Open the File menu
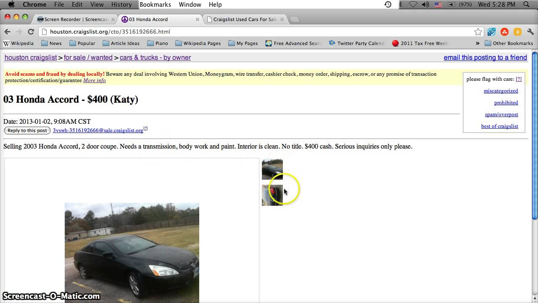The width and height of the screenshot is (538, 303). tap(59, 4)
